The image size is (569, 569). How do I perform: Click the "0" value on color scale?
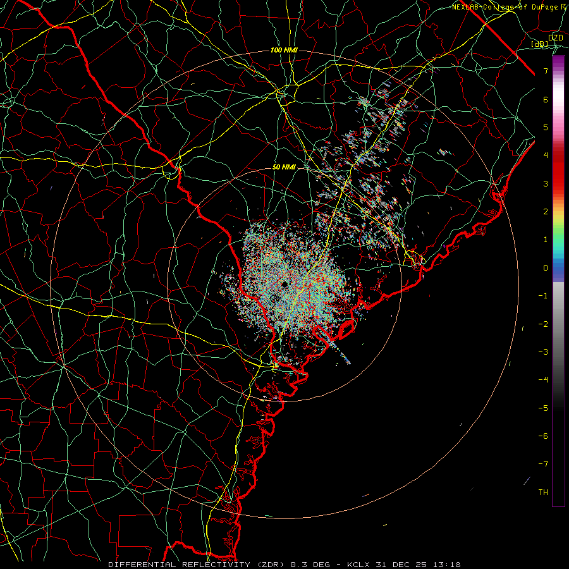click(x=546, y=268)
